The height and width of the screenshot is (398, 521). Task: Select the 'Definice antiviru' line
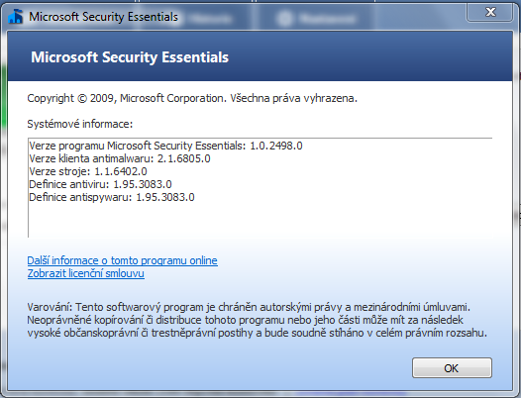[100, 184]
